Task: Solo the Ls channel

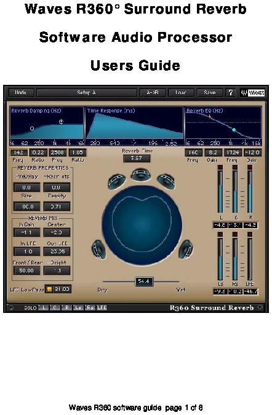Action: (78, 307)
